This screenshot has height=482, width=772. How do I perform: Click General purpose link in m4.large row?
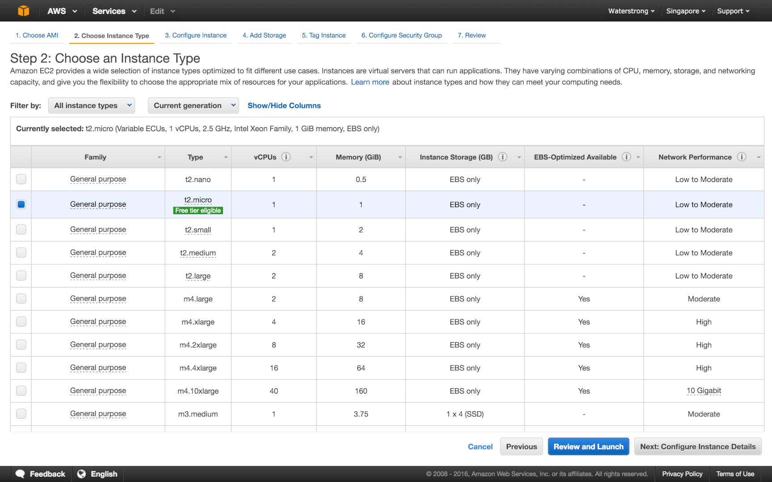coord(98,299)
